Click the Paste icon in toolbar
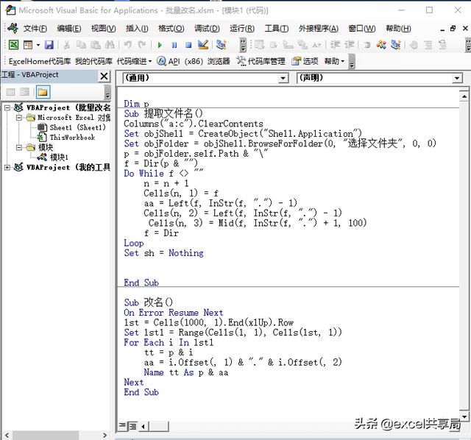Screen dimensions: 471x440 click(96, 45)
